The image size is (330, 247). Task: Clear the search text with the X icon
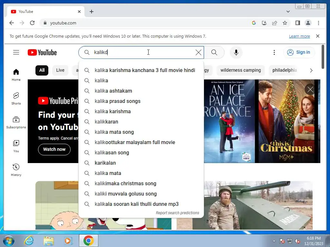198,52
